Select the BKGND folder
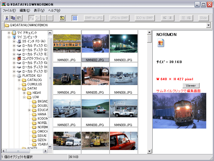 [x=40, y=101]
